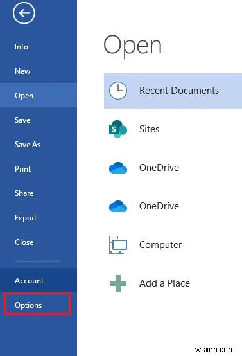Click the green Add a Place plus icon

[x=118, y=283]
